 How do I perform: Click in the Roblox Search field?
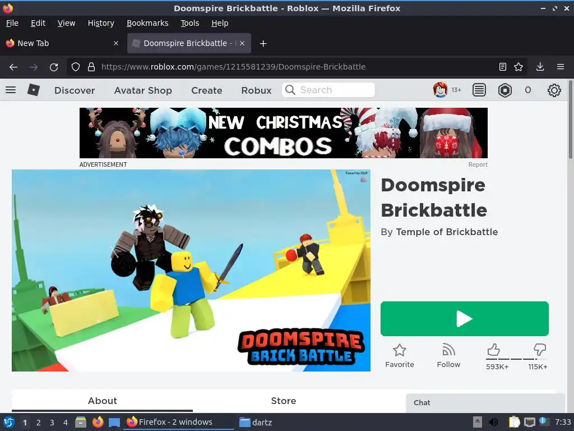pyautogui.click(x=328, y=90)
